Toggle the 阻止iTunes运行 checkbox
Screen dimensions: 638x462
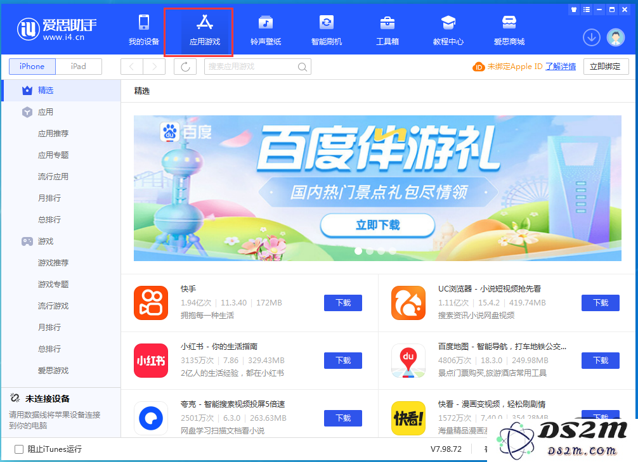[19, 449]
